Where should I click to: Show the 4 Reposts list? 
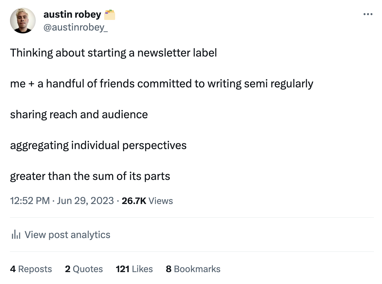tap(31, 269)
